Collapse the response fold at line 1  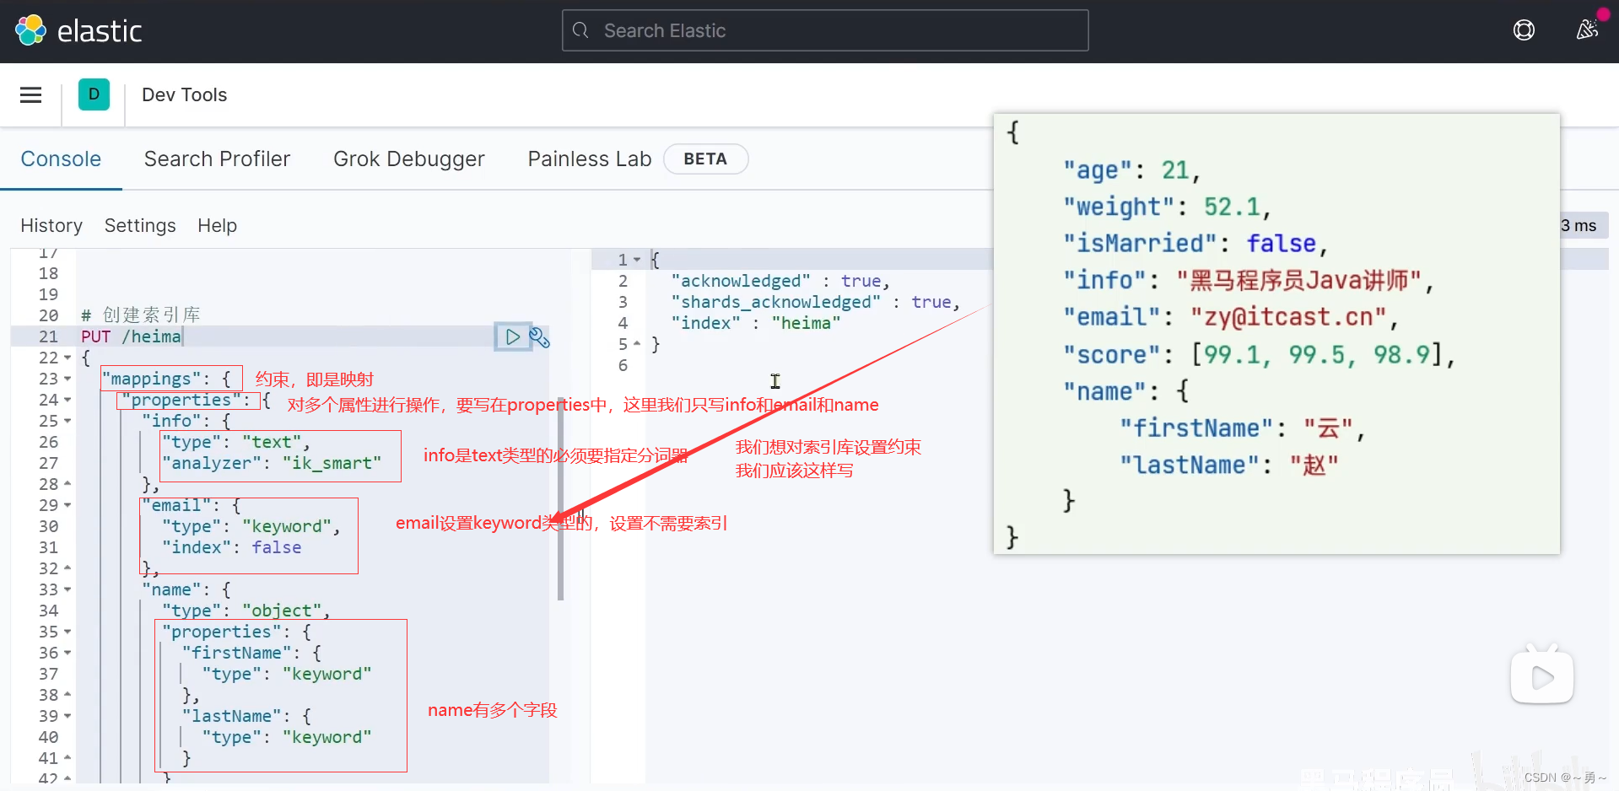coord(637,261)
